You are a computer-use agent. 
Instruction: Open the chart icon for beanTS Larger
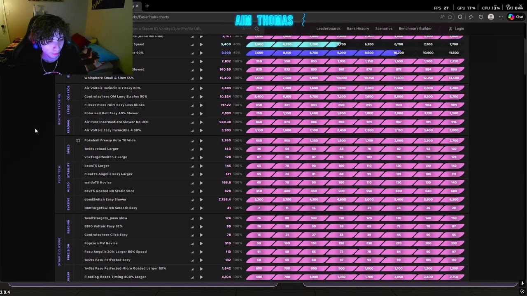(193, 166)
